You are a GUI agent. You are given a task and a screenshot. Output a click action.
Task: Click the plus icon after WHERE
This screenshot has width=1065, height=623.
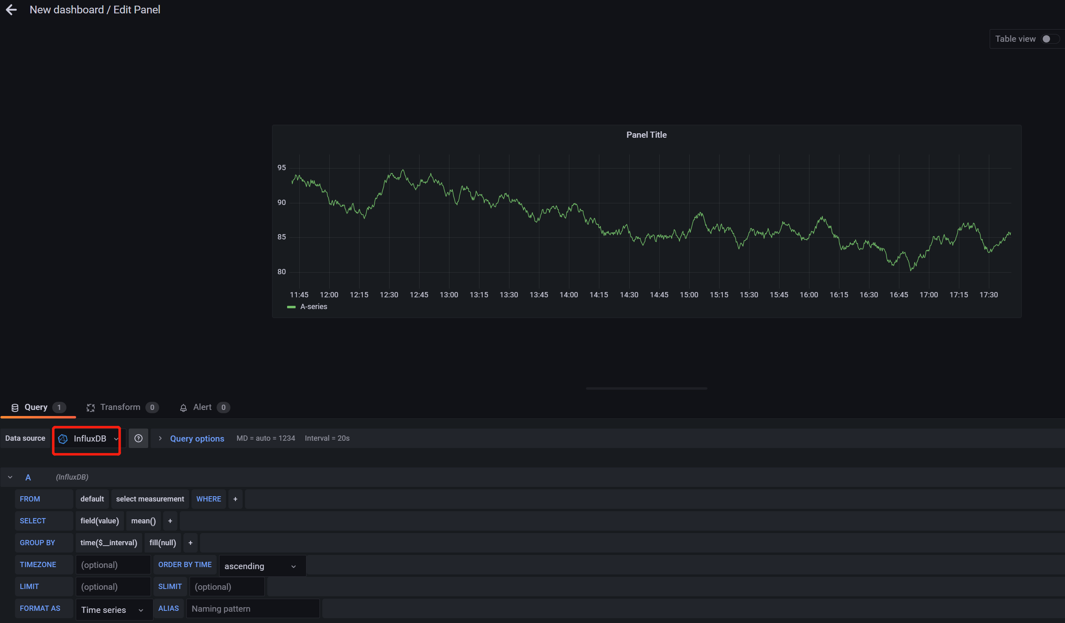235,499
